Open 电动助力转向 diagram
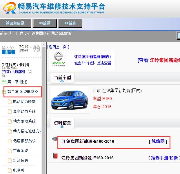The width and height of the screenshot is (180, 174). click(24, 102)
